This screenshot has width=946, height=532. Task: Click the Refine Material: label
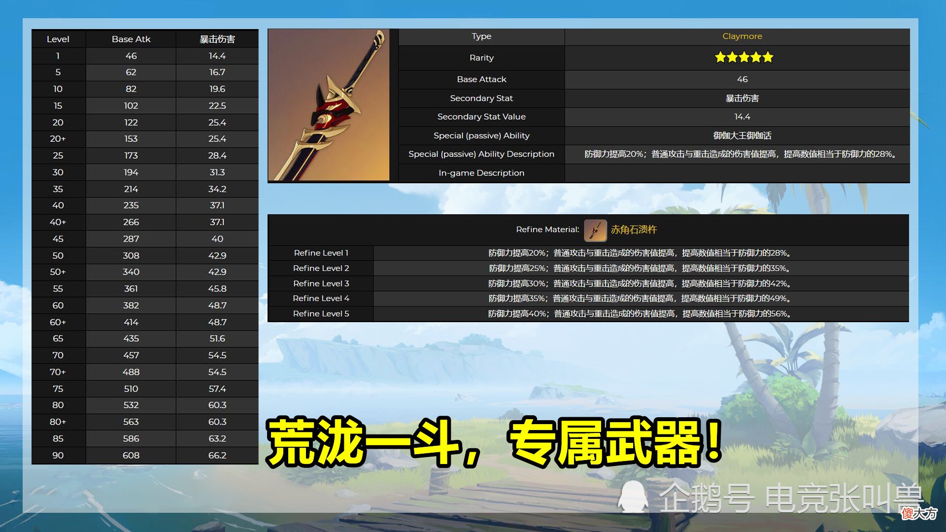tap(547, 230)
